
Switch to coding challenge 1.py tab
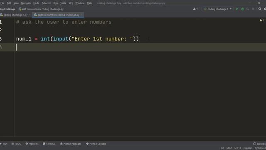(x=15, y=15)
